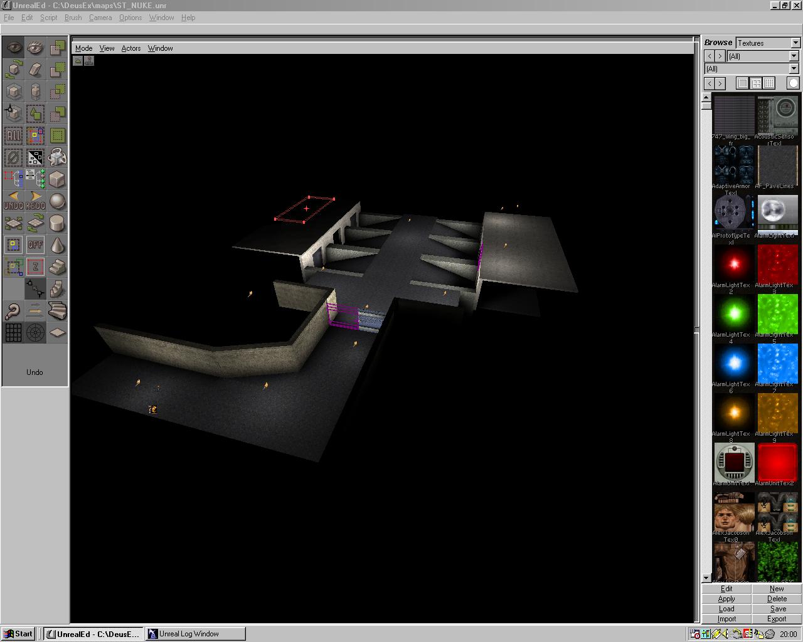Screen dimensions: 803x642
Task: Click the Select None crossed-circle icon
Action: coord(13,157)
